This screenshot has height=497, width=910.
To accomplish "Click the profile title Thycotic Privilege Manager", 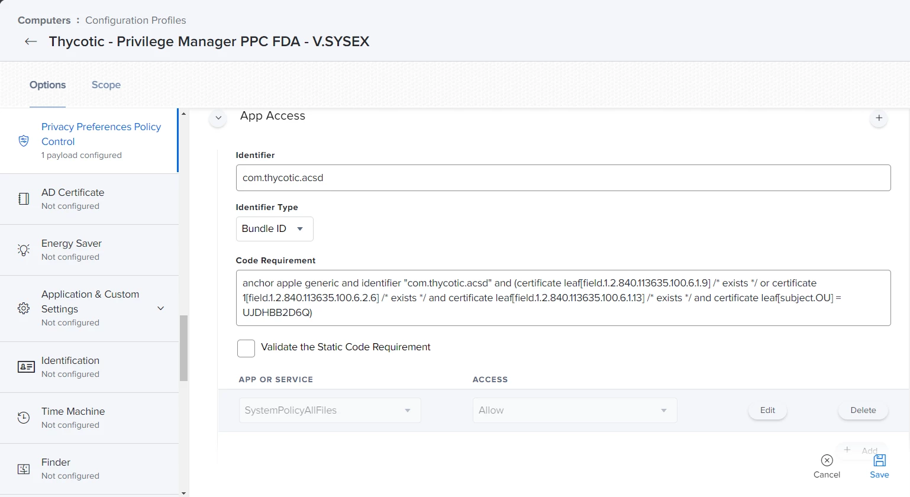I will click(209, 41).
